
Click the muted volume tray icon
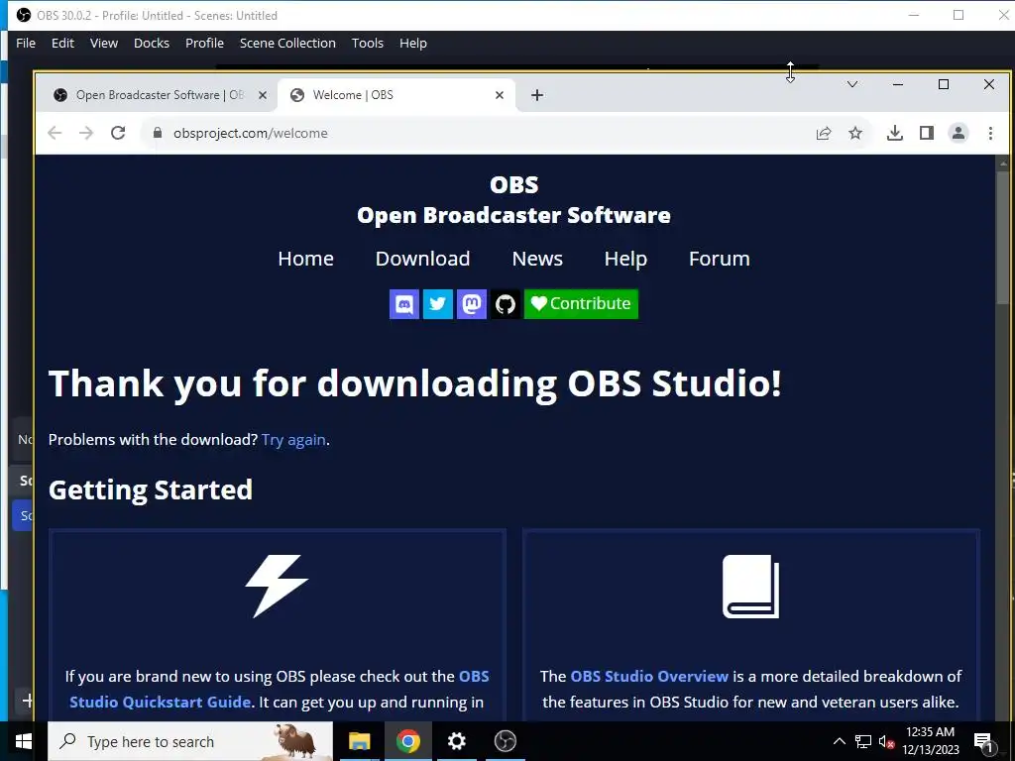(x=886, y=741)
